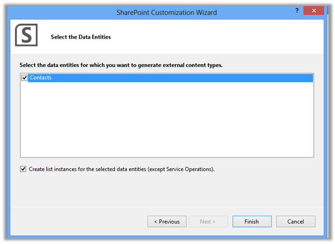Click the Select the Data Entities heading
Image resolution: width=335 pixels, height=244 pixels.
pos(81,37)
